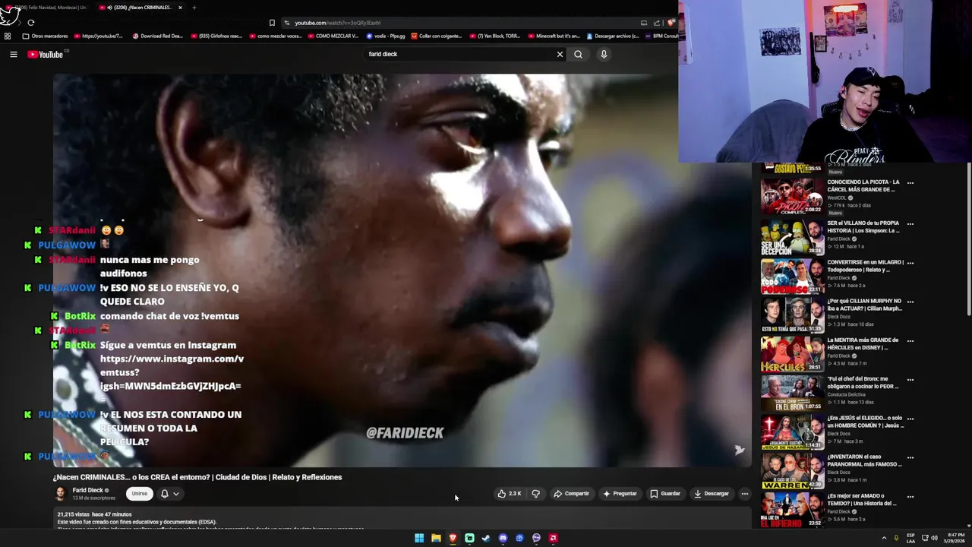This screenshot has height=547, width=972.
Task: Open 'CONOCIENDO LA PICOTA' video thumbnail
Action: point(792,196)
